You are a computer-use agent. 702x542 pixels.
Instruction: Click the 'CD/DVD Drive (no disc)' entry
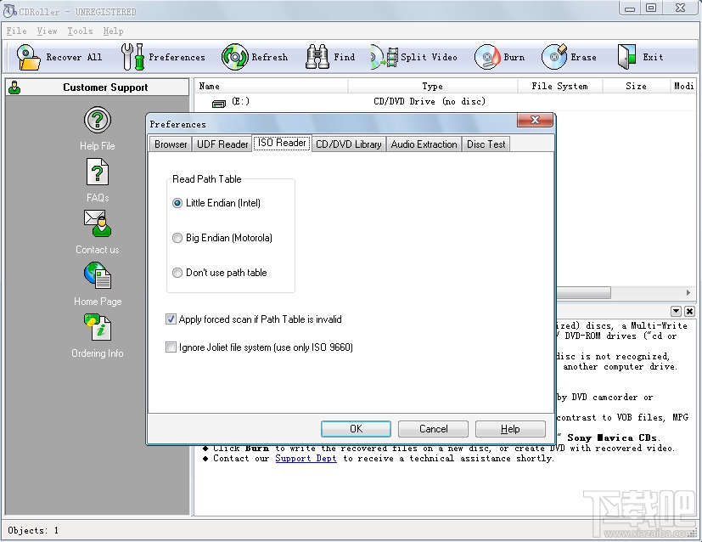point(430,102)
